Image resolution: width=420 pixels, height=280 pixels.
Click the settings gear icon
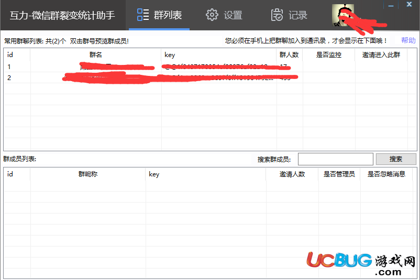coord(212,15)
